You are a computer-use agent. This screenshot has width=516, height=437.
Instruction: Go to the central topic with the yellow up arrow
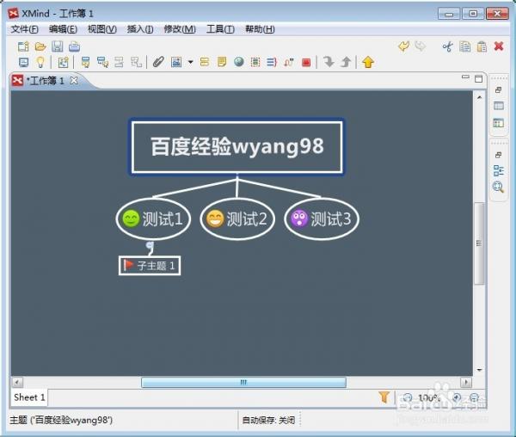point(368,62)
